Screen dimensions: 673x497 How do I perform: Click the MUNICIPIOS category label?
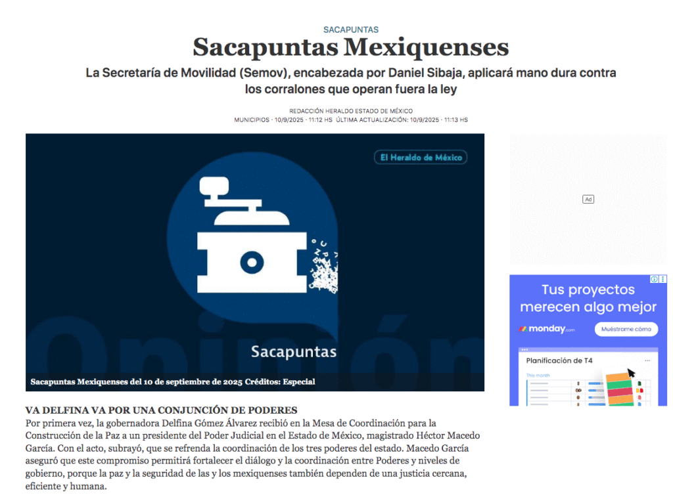click(252, 120)
